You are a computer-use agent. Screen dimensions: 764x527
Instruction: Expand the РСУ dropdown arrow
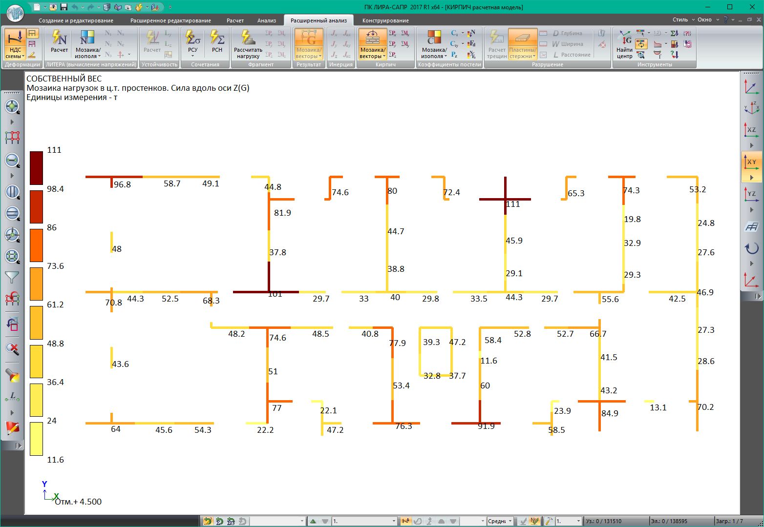pos(192,56)
